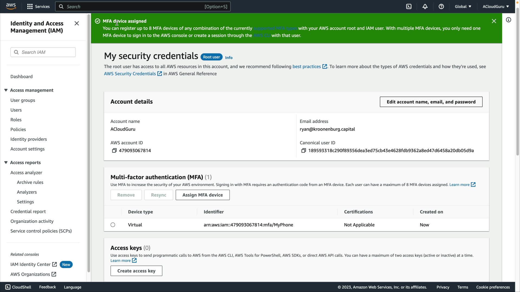Open the notifications bell icon
The image size is (520, 292).
pyautogui.click(x=425, y=6)
